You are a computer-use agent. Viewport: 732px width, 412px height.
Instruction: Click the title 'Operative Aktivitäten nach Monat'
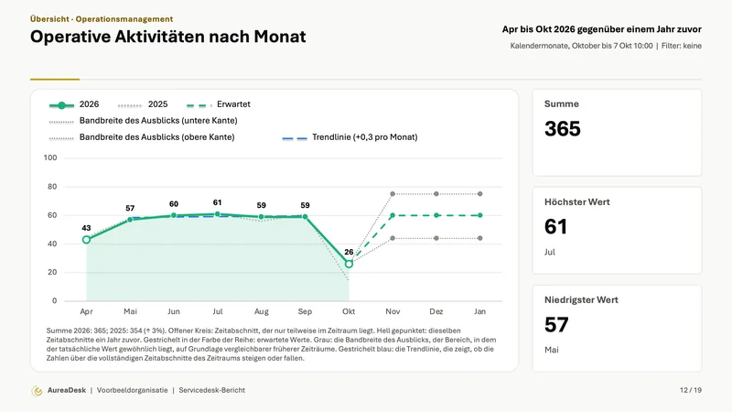point(168,37)
